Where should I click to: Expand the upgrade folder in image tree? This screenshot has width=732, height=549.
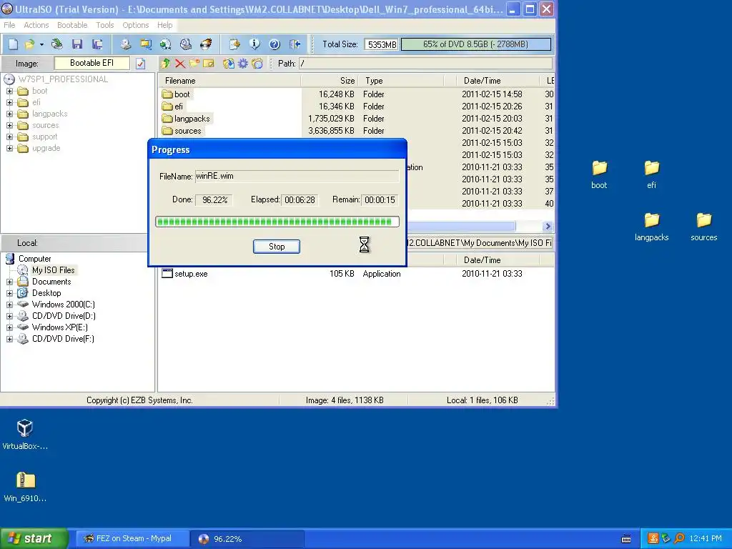[x=9, y=149]
